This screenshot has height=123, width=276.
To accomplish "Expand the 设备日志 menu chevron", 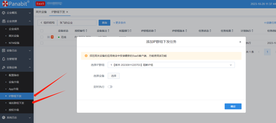I will pyautogui.click(x=30, y=51).
